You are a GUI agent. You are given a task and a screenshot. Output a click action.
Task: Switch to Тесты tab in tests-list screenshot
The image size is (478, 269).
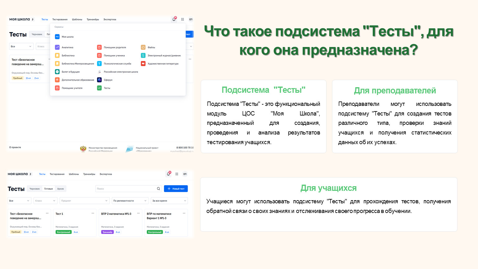(x=42, y=174)
